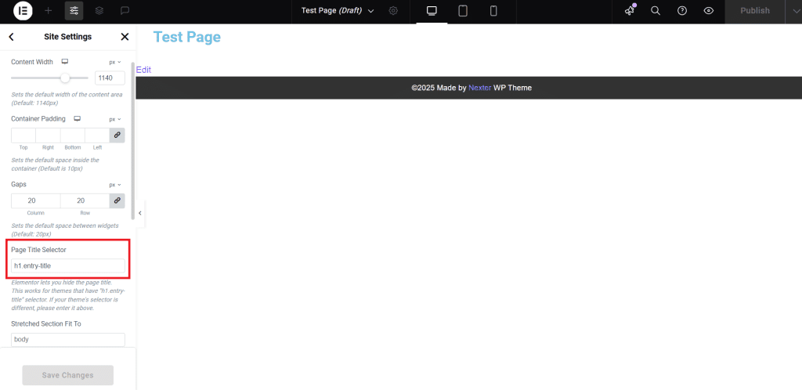Open the Content Width px unit dropdown
802x390 pixels.
[x=115, y=62]
